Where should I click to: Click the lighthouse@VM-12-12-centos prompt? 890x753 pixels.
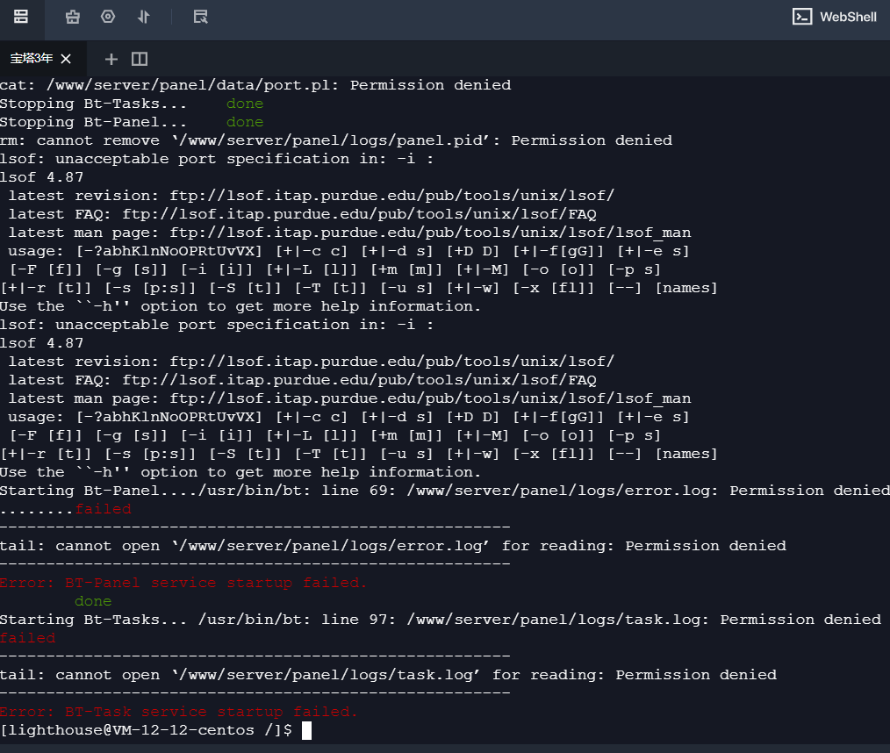[x=146, y=730]
